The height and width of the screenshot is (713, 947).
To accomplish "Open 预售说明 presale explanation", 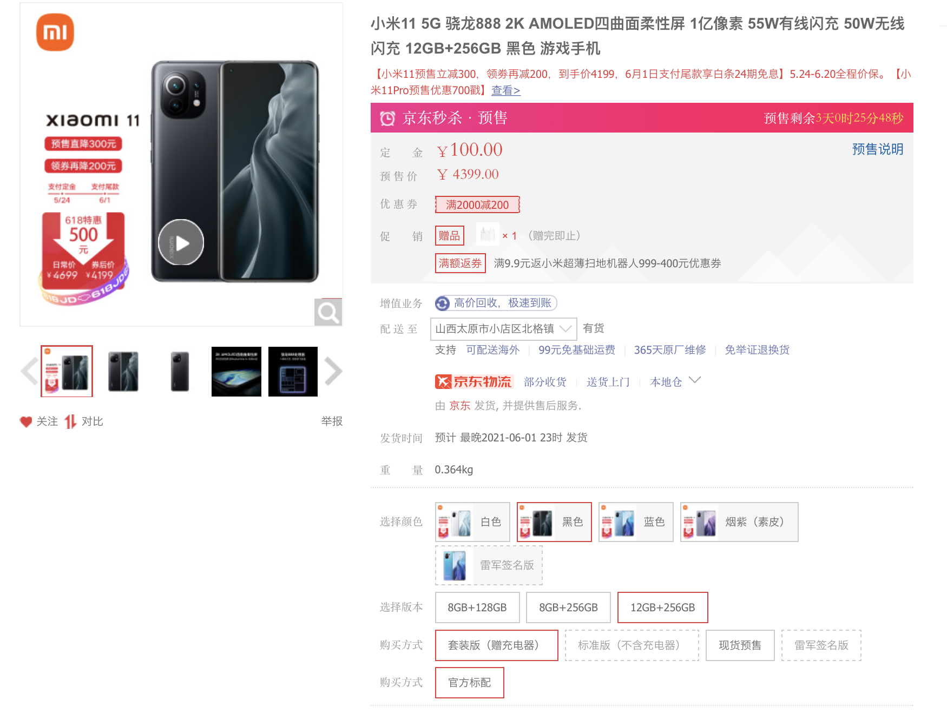I will click(x=877, y=149).
